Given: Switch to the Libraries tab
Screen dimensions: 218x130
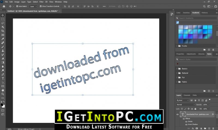Looking at the screenshot, I should [x=201, y=54].
